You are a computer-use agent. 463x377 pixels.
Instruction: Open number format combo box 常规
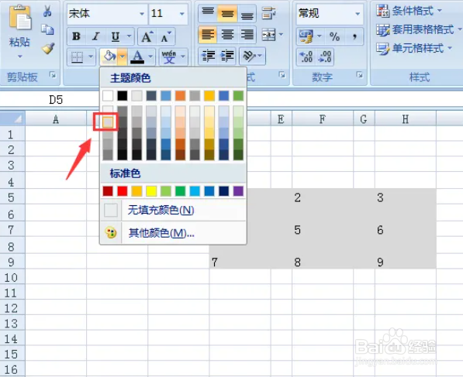[x=330, y=14]
